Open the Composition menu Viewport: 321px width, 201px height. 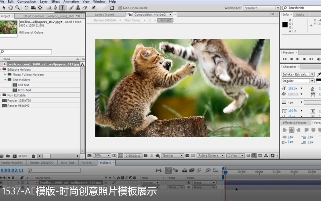[27, 2]
